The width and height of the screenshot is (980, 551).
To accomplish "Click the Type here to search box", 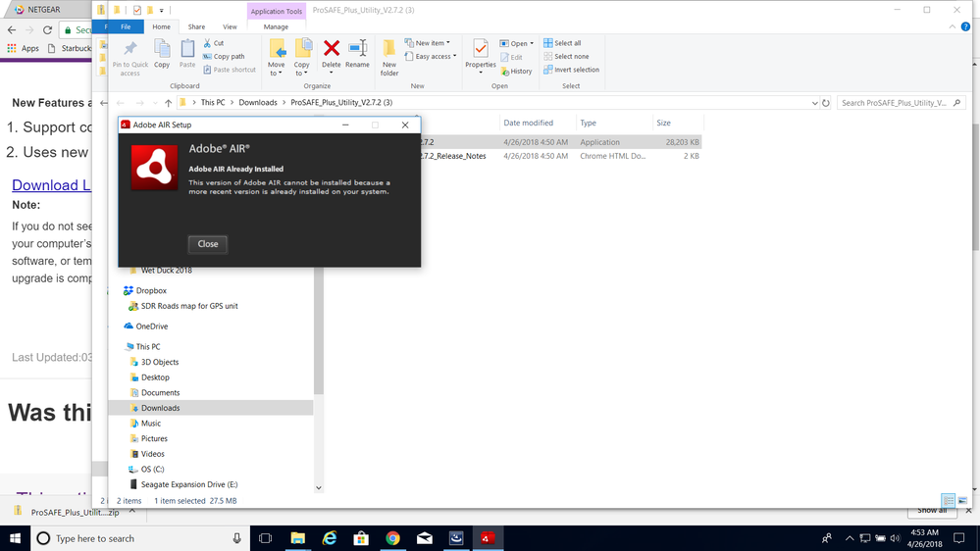I will click(140, 538).
